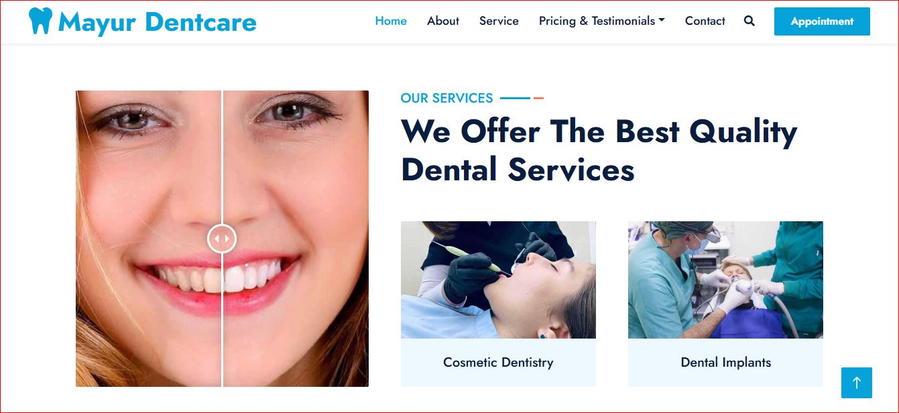Open the search magnifier icon

pyautogui.click(x=750, y=21)
